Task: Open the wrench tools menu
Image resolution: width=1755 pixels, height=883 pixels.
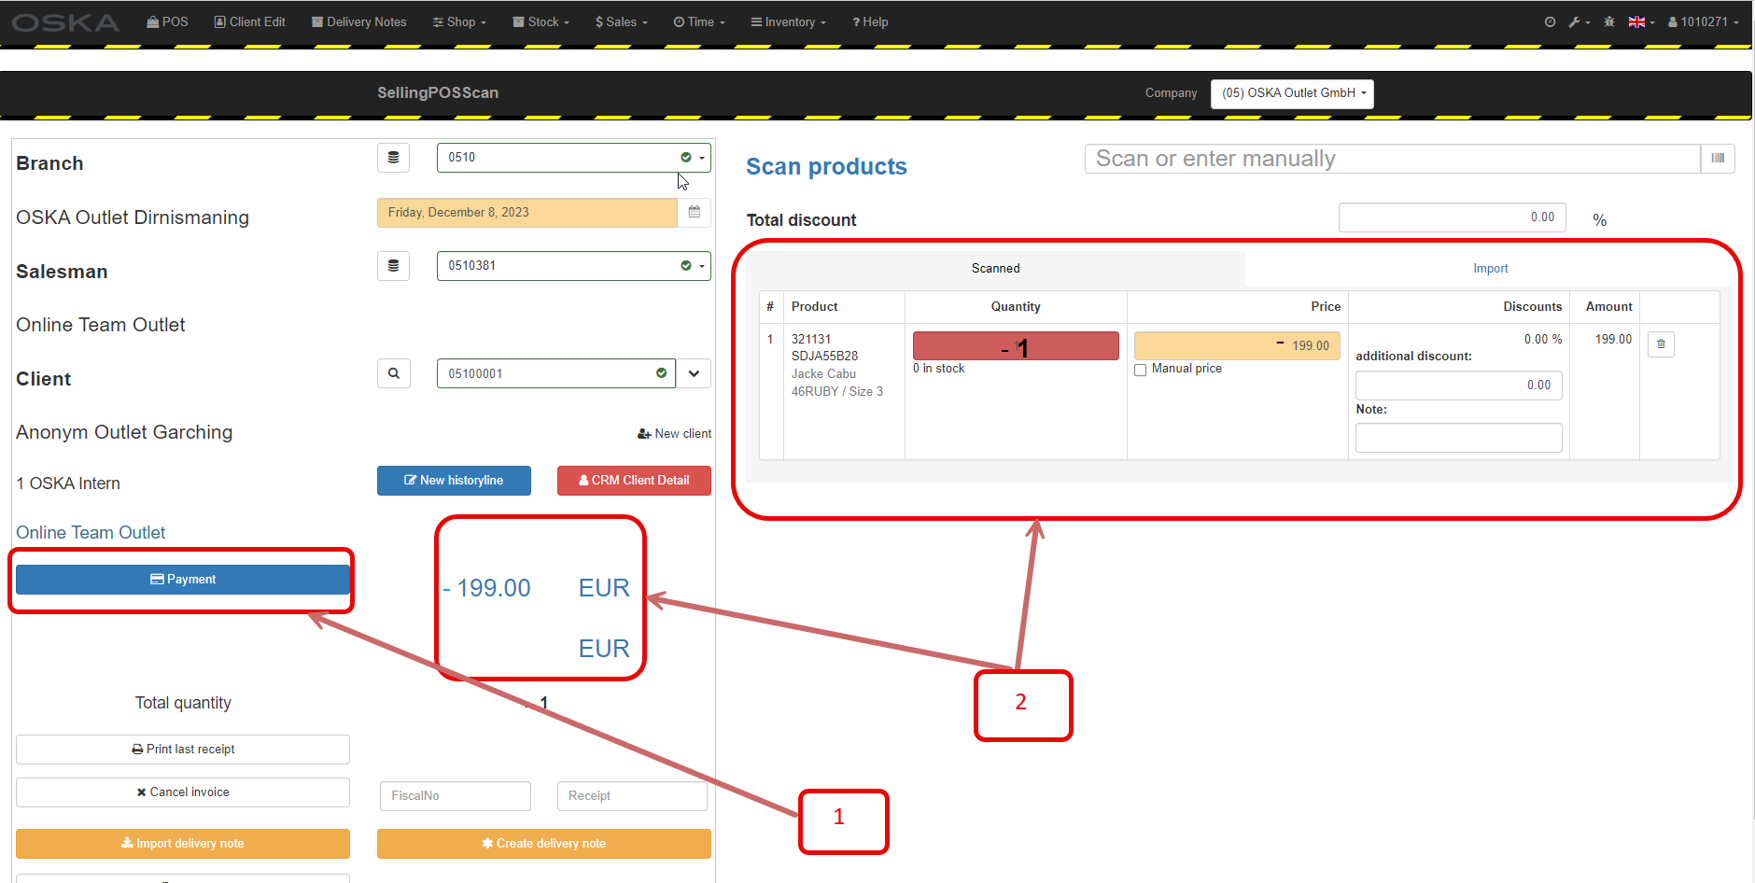Action: [1579, 21]
